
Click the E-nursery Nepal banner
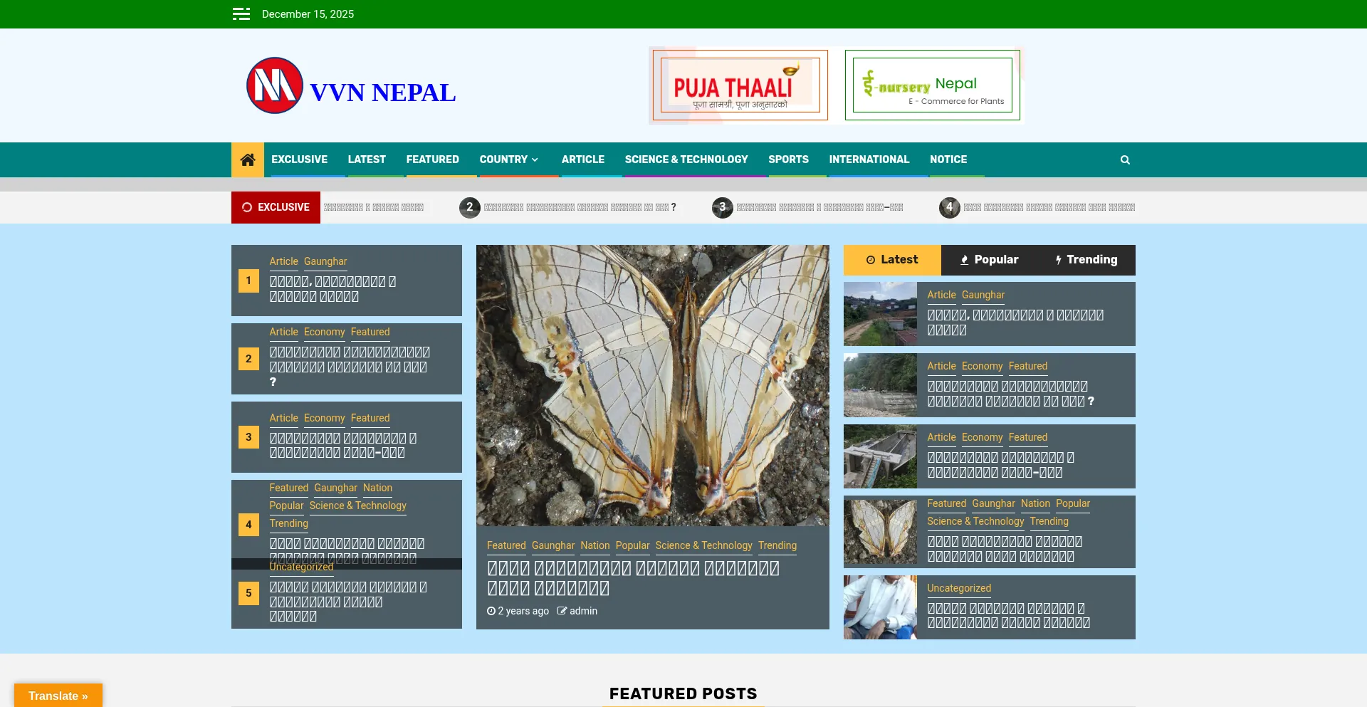click(x=931, y=85)
